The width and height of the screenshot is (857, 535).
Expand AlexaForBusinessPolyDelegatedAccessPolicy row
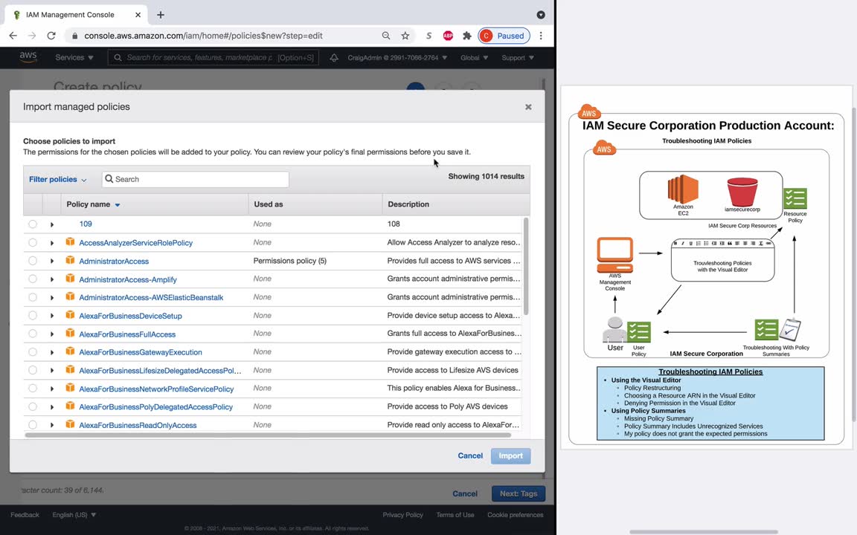pyautogui.click(x=52, y=407)
